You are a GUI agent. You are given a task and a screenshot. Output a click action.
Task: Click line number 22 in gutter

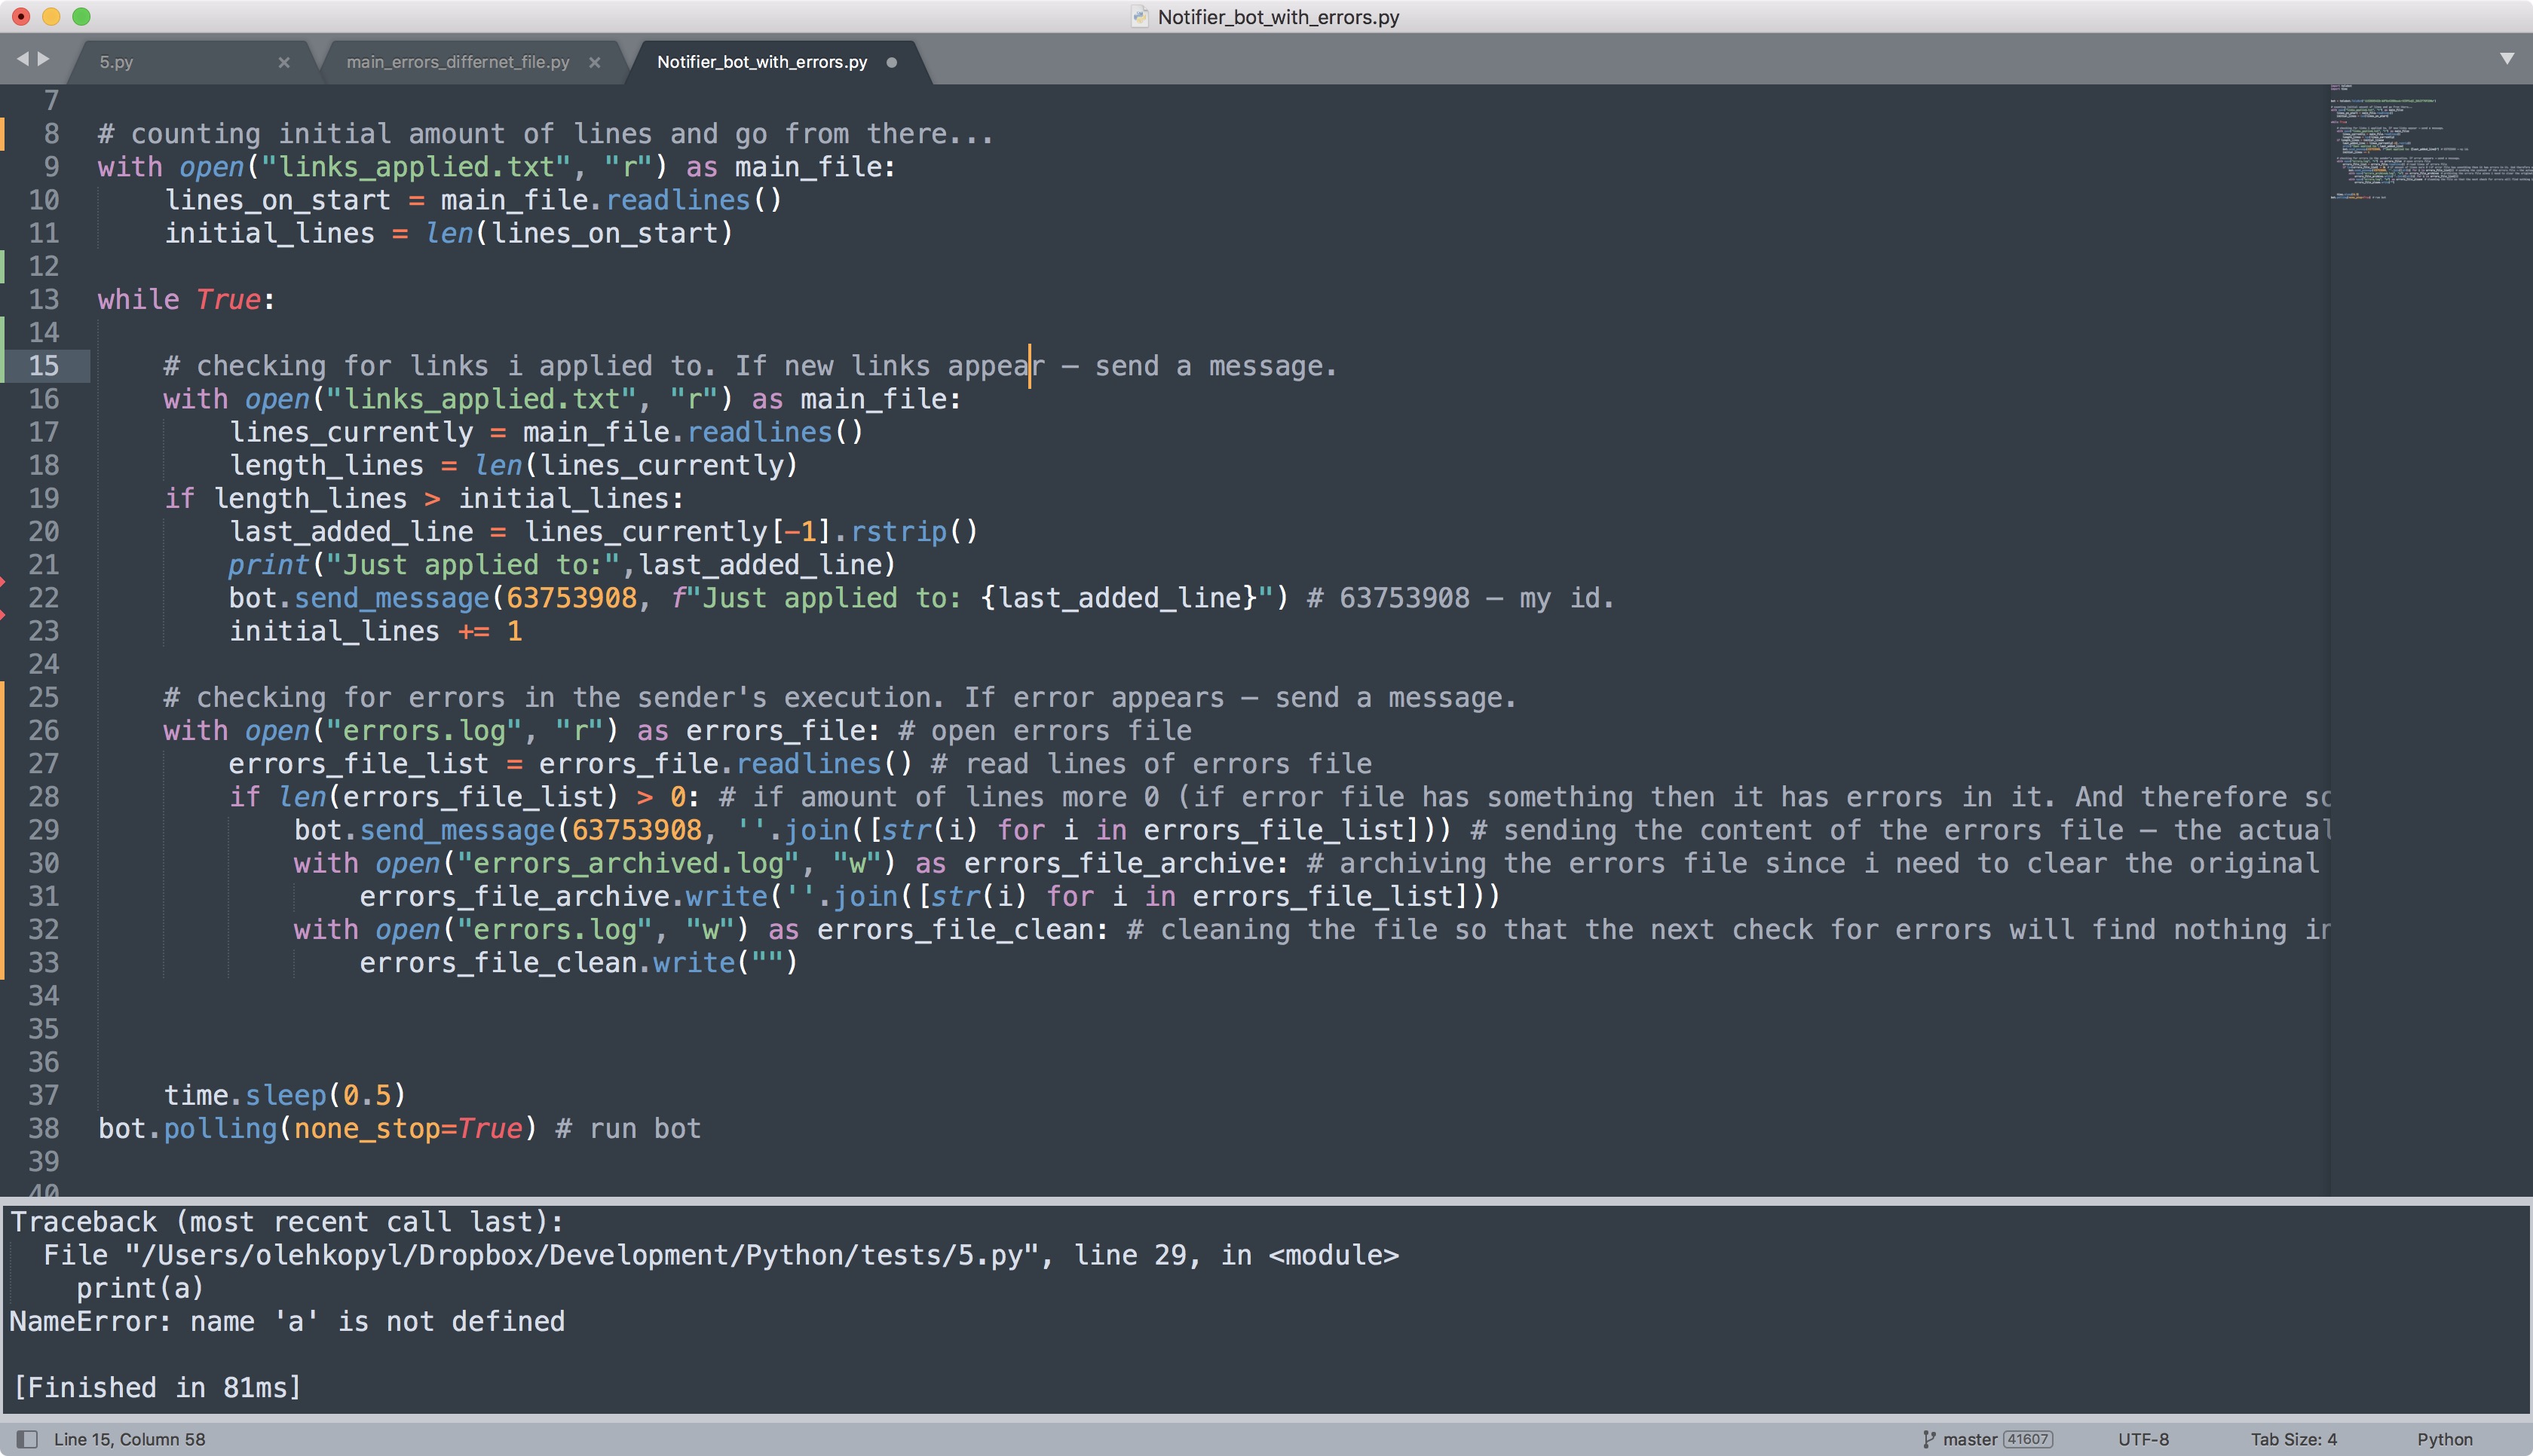click(44, 598)
